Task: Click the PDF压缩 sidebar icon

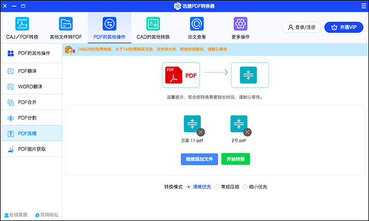Action: coord(11,134)
